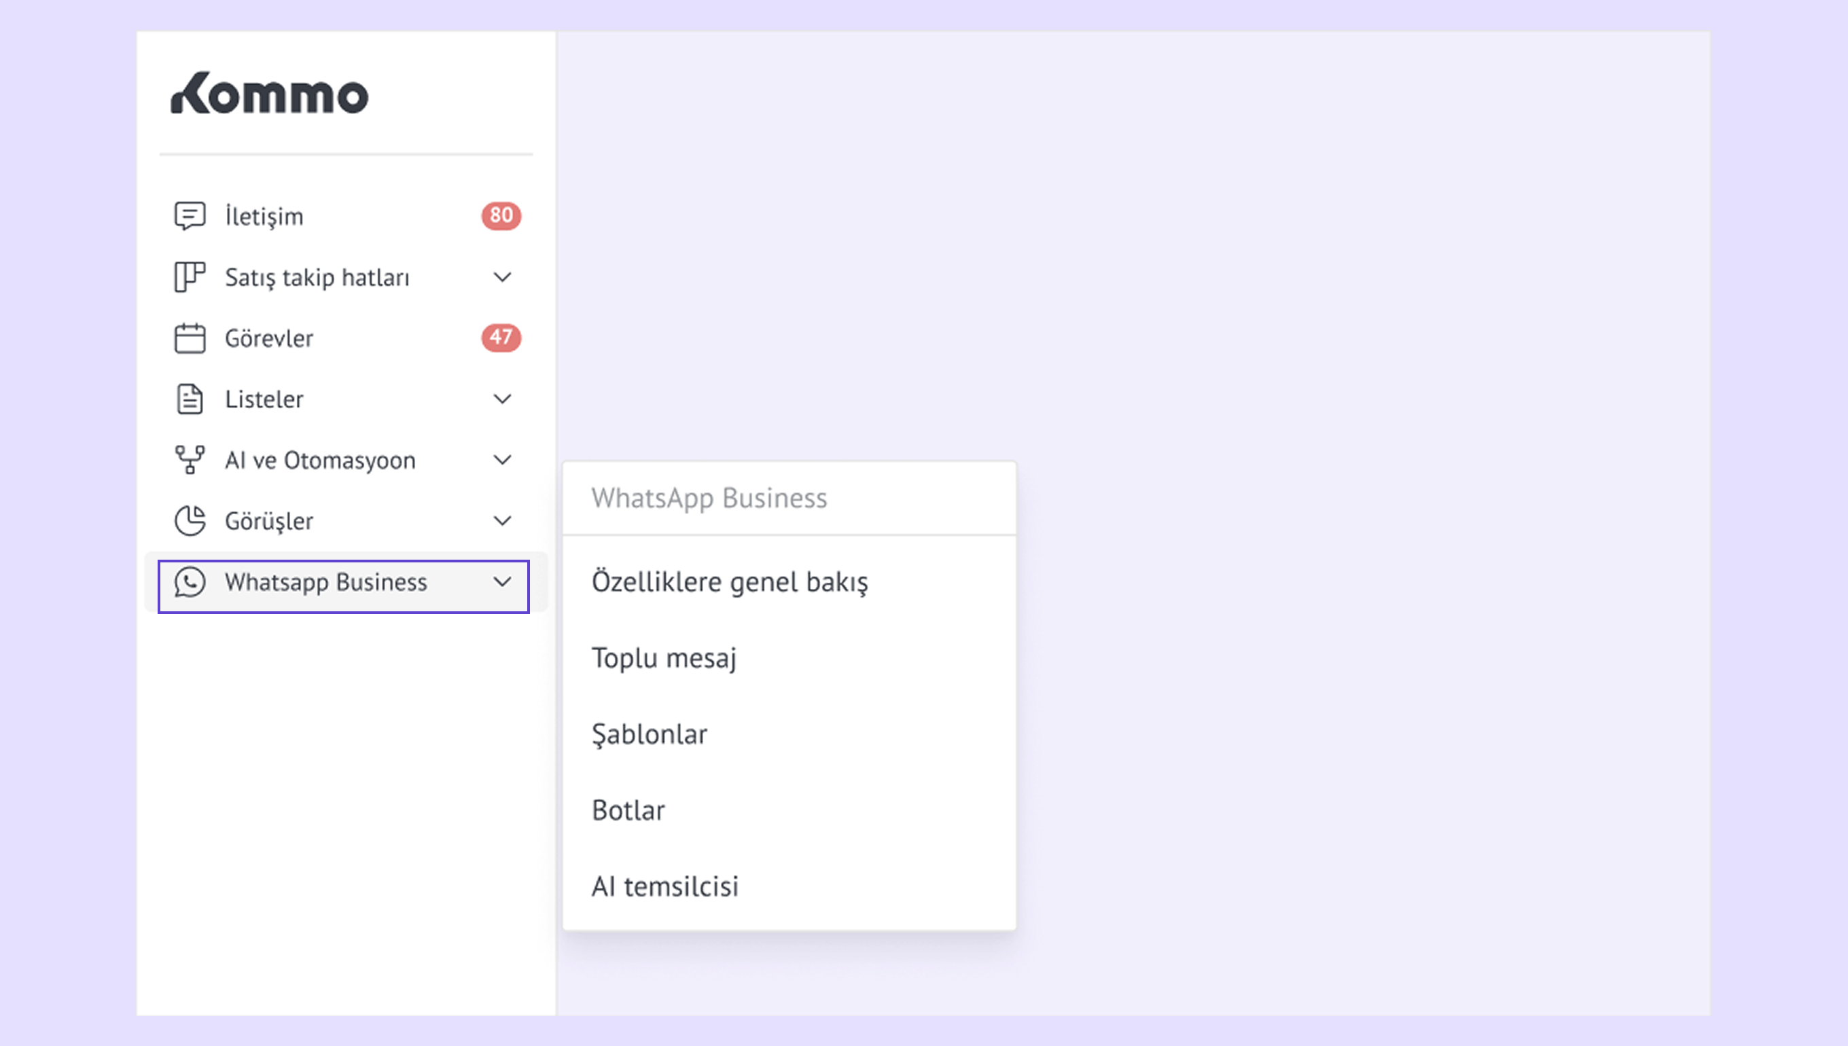1848x1046 pixels.
Task: Click the İletişim chat bubble icon
Action: [x=190, y=215]
